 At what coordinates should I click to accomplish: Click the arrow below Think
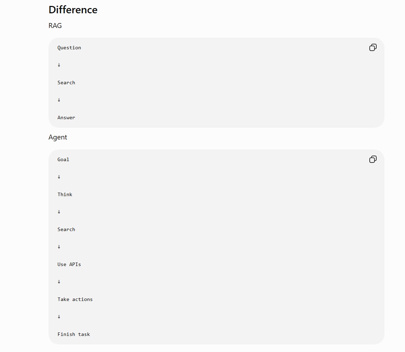[59, 212]
